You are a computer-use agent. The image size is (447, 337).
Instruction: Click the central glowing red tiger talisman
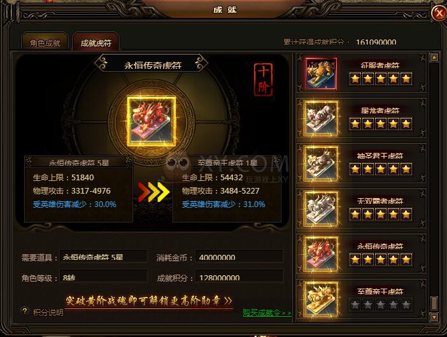[x=152, y=121]
